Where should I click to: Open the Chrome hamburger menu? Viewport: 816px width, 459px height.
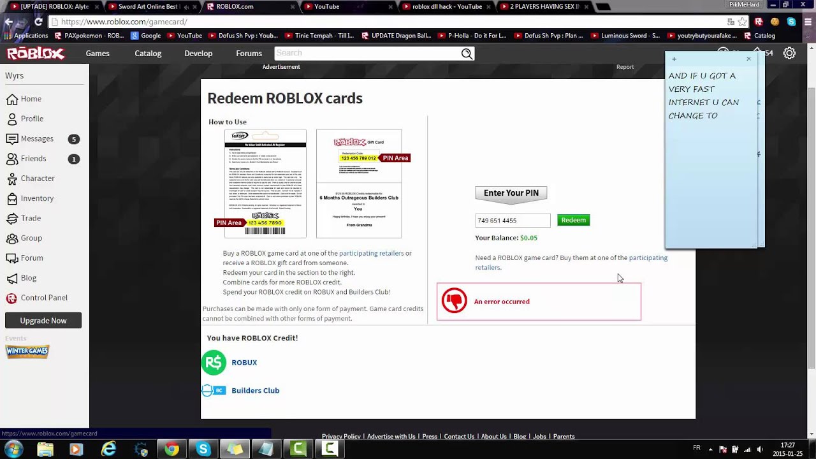(x=807, y=22)
